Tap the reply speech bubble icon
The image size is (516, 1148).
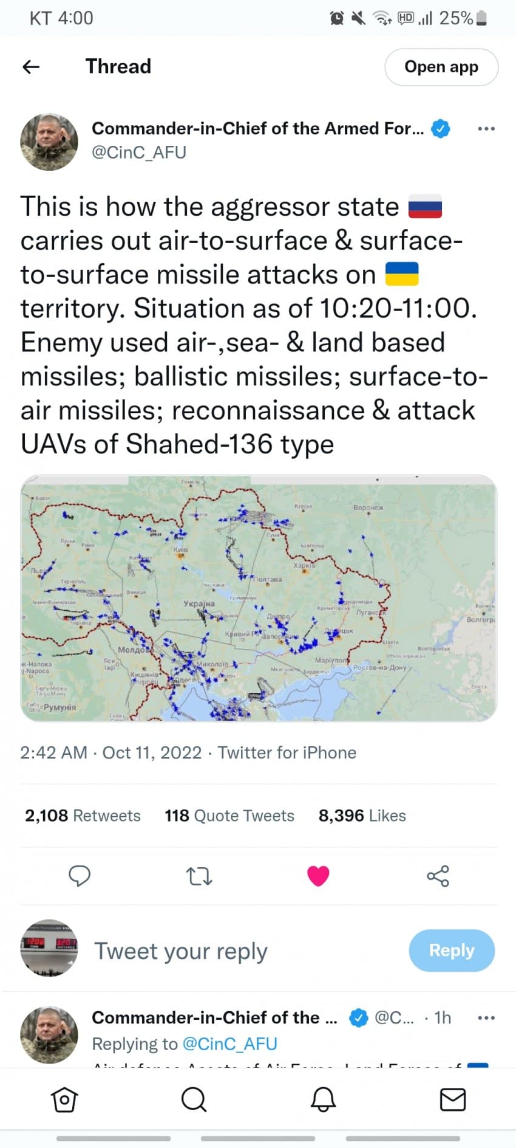click(x=80, y=876)
